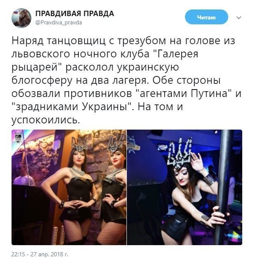The width and height of the screenshot is (255, 260).
Task: Open the photo of two dancers
Action: click(69, 187)
